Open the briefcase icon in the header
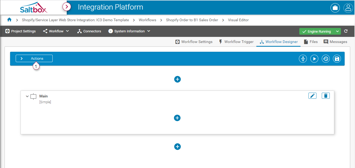 tap(335, 8)
